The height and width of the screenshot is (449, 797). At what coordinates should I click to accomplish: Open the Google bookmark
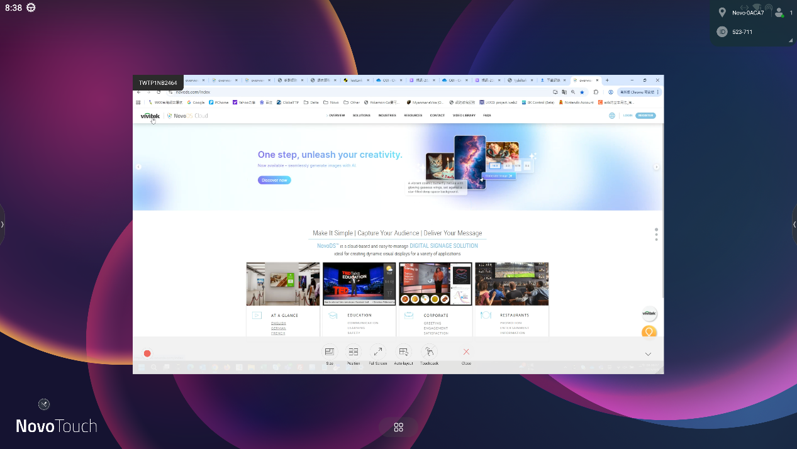(x=196, y=102)
